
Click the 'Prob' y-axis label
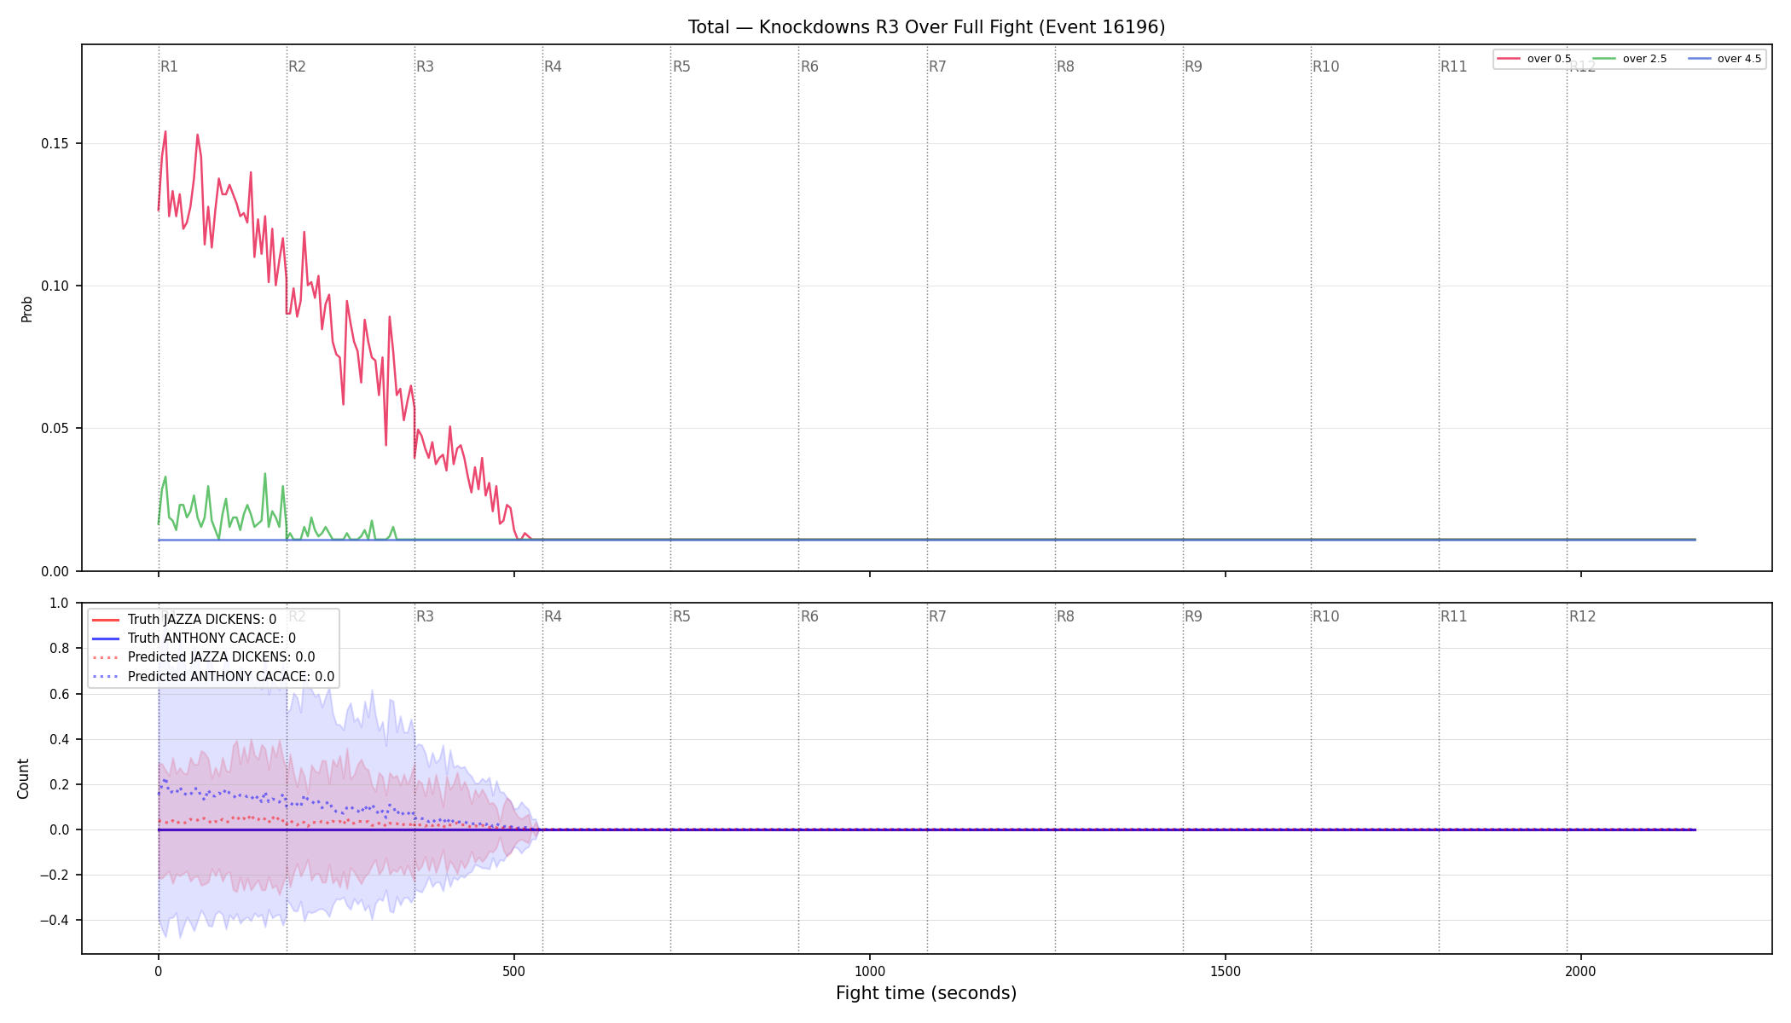(x=26, y=309)
